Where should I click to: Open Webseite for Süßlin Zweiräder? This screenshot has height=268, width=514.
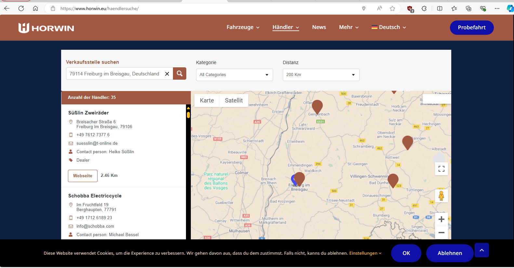tap(83, 176)
